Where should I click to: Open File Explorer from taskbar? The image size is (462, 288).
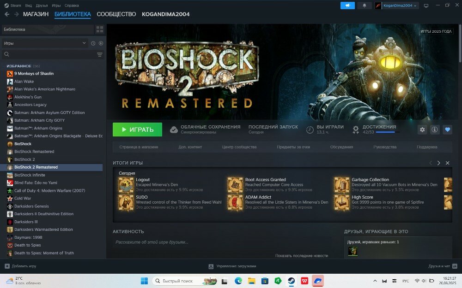[251, 281]
